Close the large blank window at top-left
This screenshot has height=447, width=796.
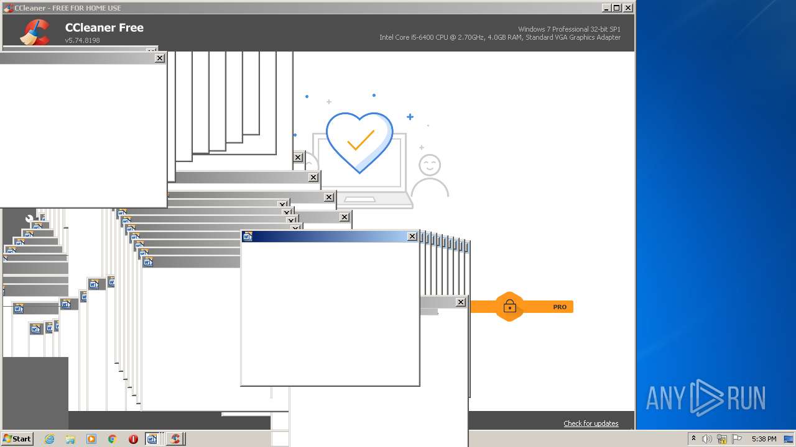[x=160, y=58]
